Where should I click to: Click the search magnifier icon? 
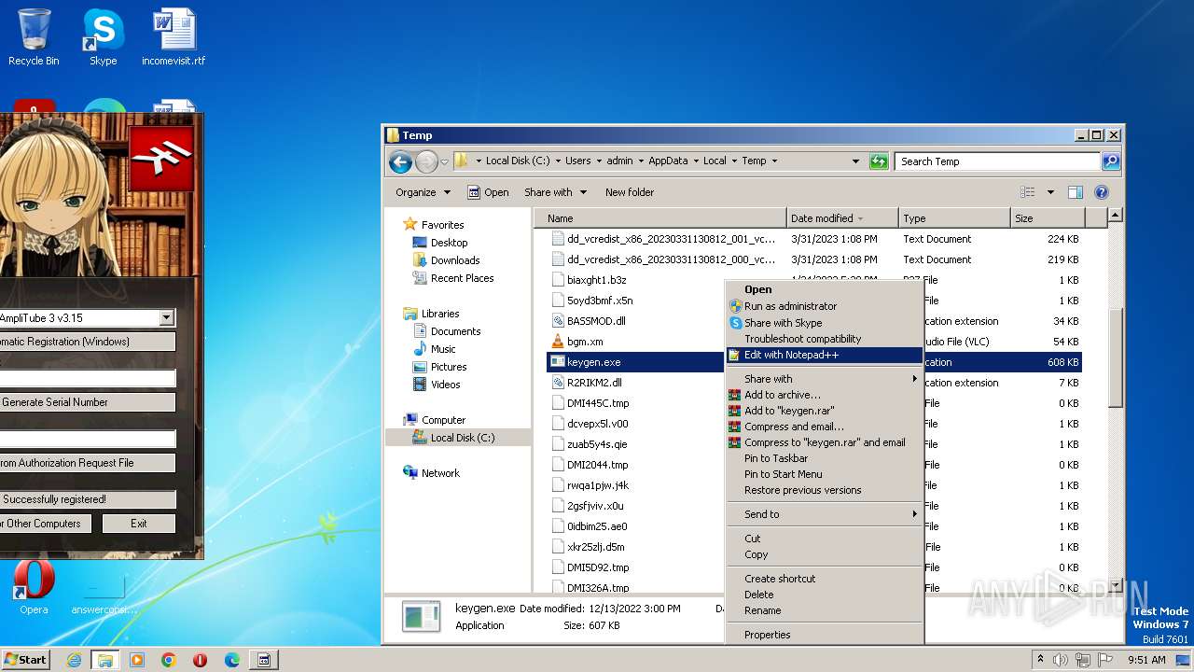[x=1110, y=161]
